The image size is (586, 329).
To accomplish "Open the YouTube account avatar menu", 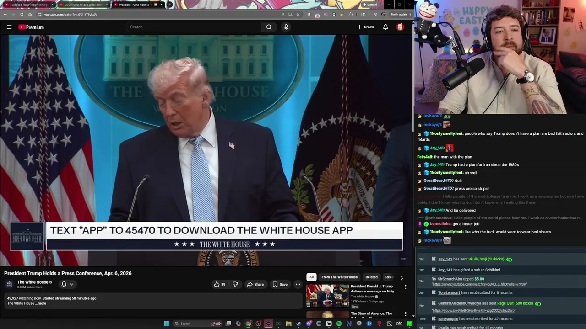I will [x=400, y=27].
